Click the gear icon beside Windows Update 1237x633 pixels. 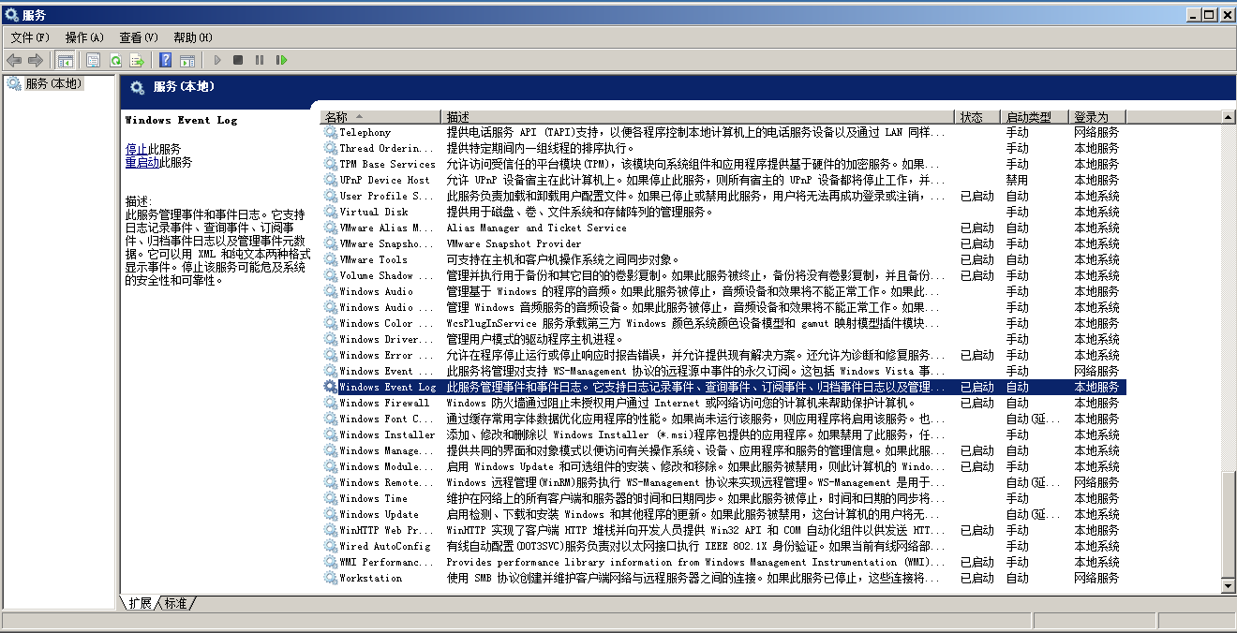coord(330,514)
